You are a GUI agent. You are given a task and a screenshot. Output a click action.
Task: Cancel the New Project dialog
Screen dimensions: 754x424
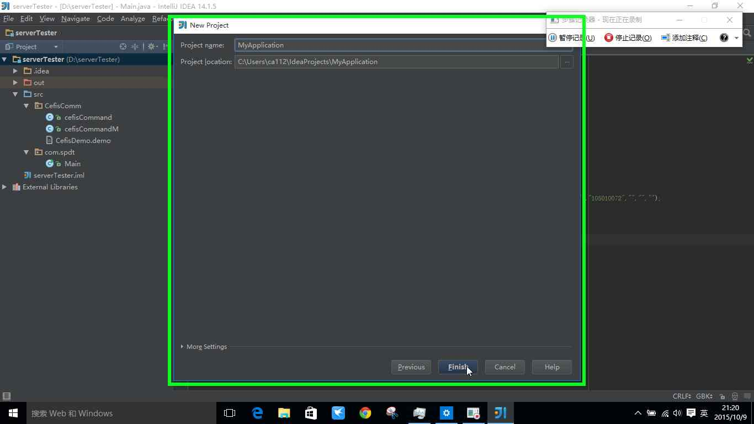(505, 367)
